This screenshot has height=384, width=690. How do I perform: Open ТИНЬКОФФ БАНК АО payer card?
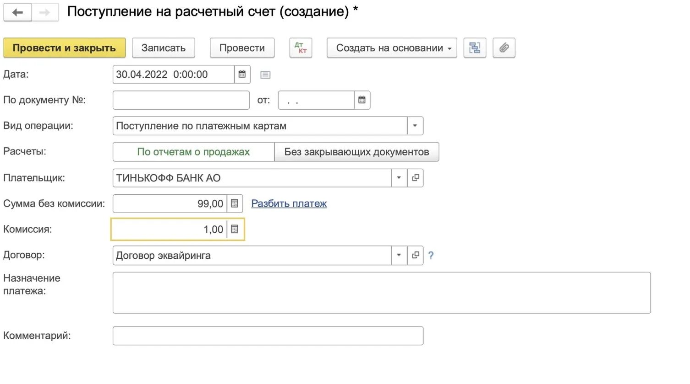tap(415, 178)
